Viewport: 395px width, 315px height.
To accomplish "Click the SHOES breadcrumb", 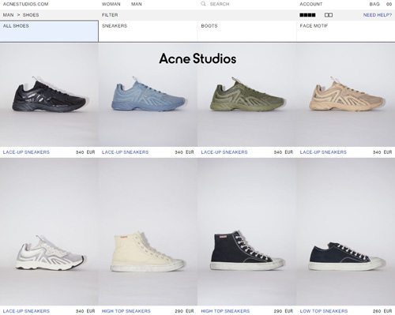I will (x=31, y=15).
